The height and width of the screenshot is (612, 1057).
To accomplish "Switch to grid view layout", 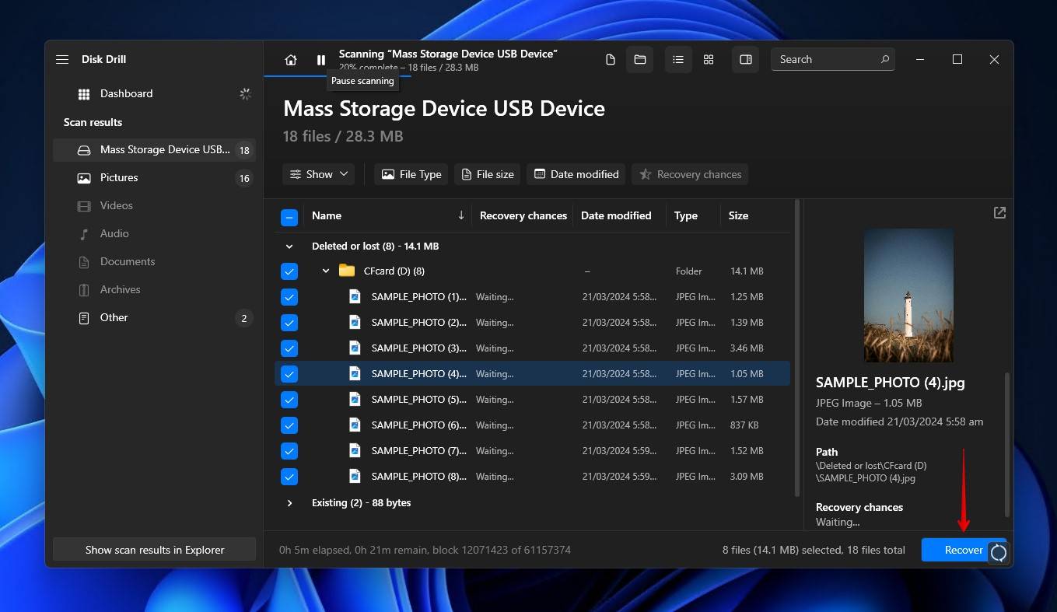I will [x=708, y=59].
